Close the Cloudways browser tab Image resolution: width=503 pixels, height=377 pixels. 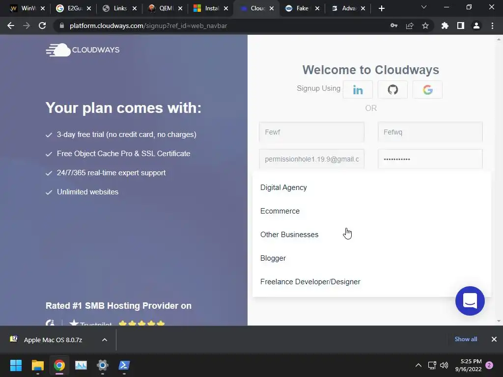272,9
